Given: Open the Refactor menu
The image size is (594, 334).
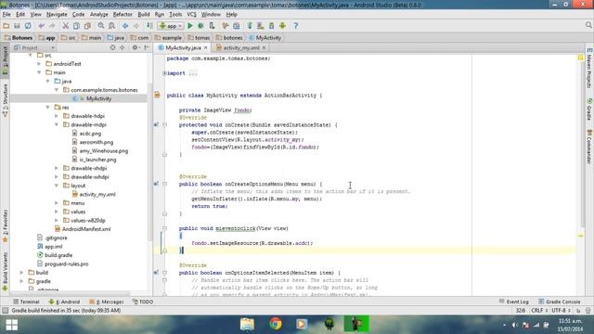Looking at the screenshot, I should 123,15.
